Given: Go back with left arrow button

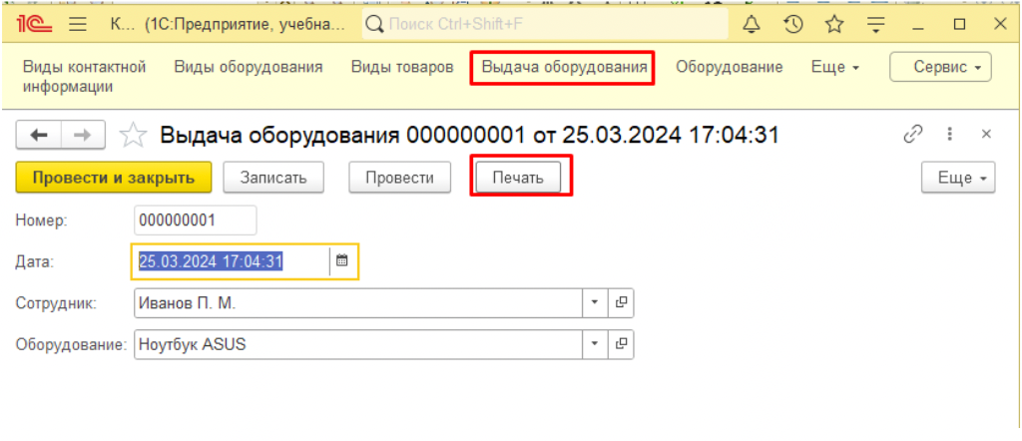Looking at the screenshot, I should tap(39, 135).
